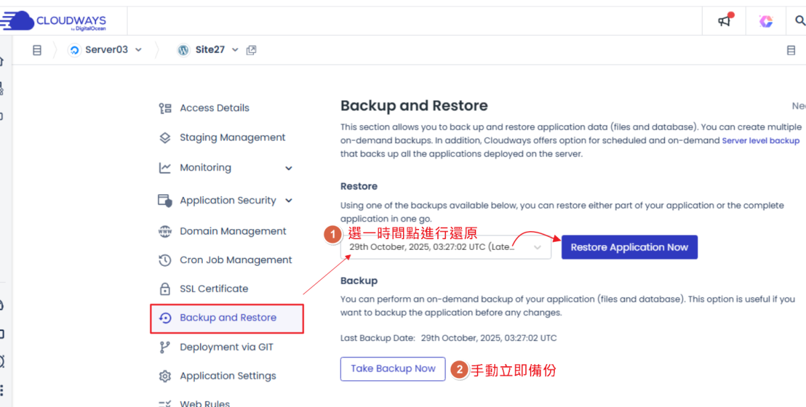This screenshot has width=806, height=407.
Task: Click the panel icon at breadcrumb right
Action: (791, 50)
